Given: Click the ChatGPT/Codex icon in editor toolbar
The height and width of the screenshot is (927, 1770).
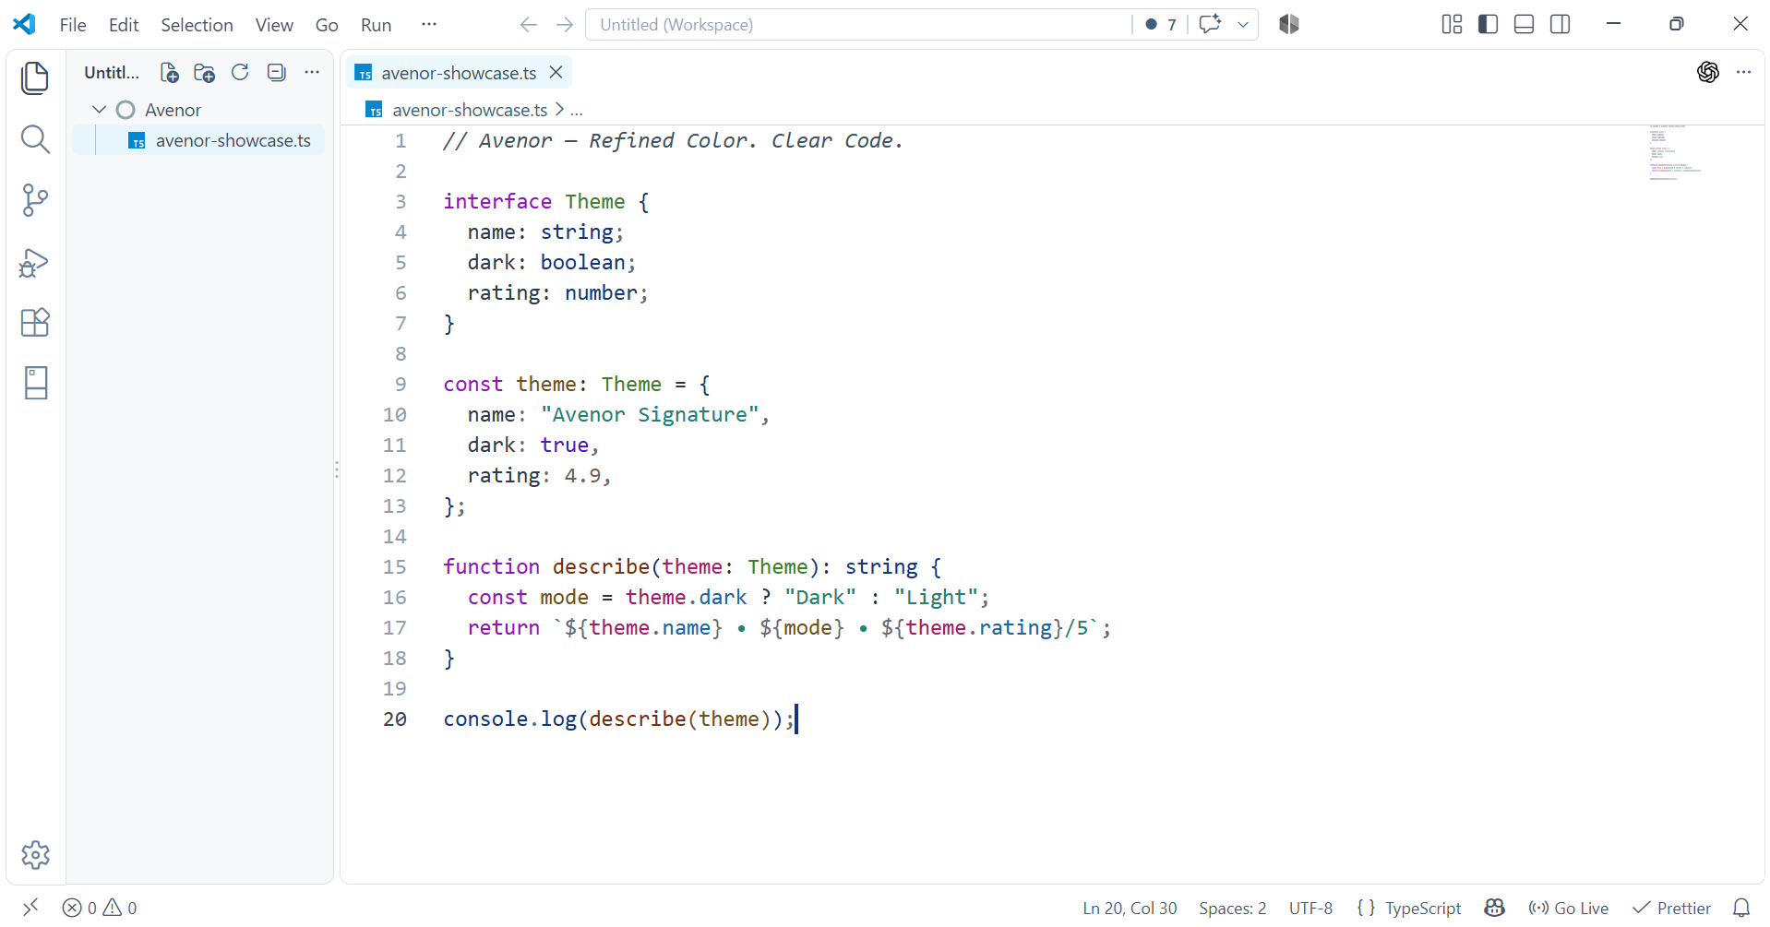Looking at the screenshot, I should coord(1707,72).
